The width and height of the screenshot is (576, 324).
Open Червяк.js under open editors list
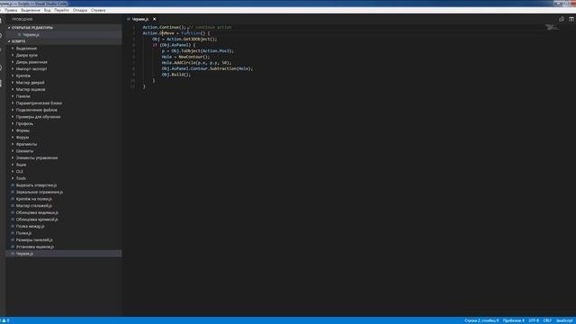coord(31,34)
